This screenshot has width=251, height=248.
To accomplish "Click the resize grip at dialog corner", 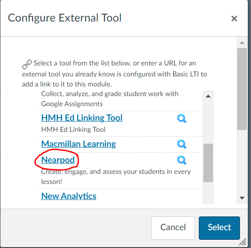I will (243, 242).
